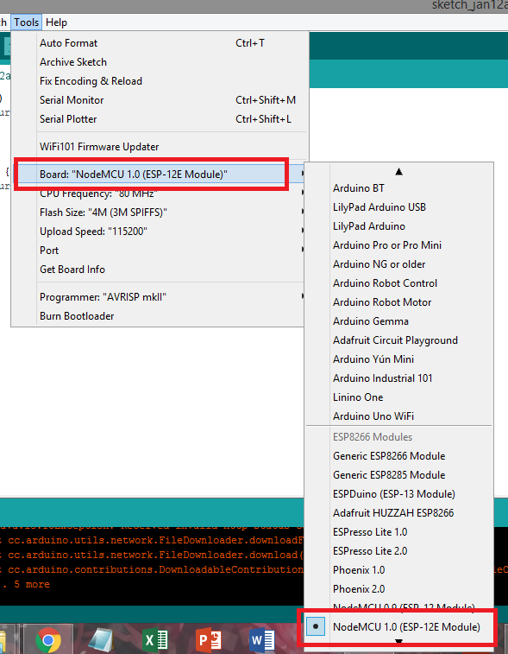This screenshot has width=508, height=654.
Task: Select LilyPad Arduino USB board
Action: tap(399, 207)
